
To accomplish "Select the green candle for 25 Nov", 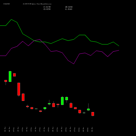I will (67, 98).
